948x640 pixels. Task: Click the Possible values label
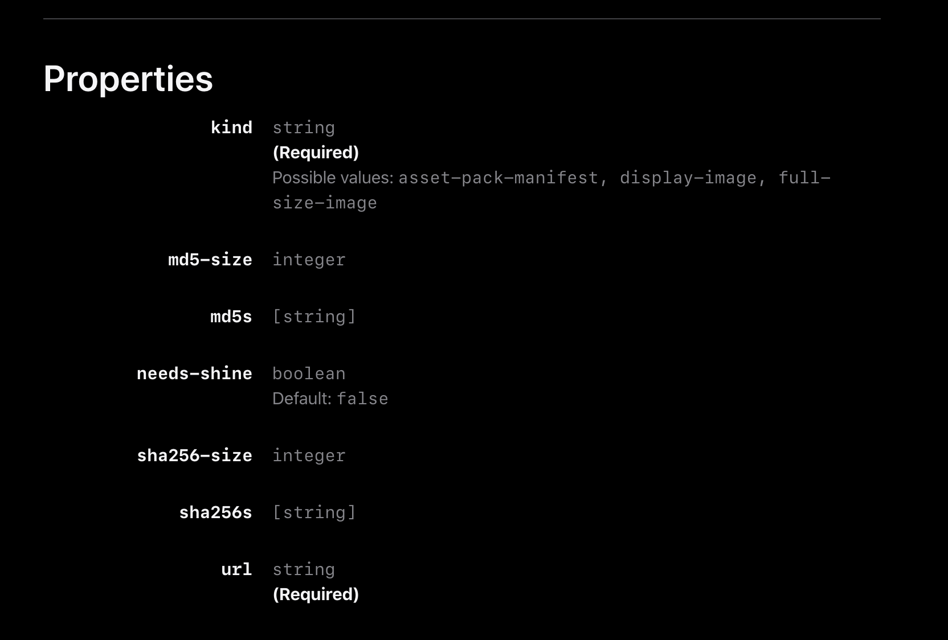[333, 178]
